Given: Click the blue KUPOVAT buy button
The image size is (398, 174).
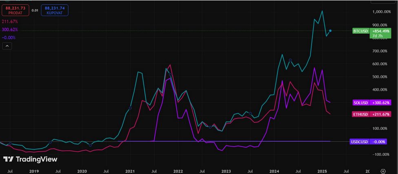Looking at the screenshot, I should coord(55,10).
